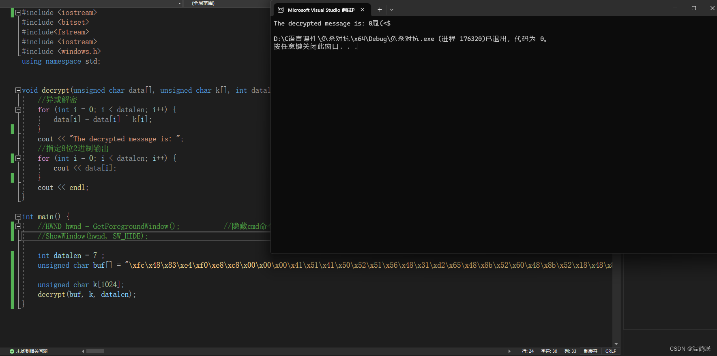Screen dimensions: 717x356
Task: Collapse the decrypt function definition
Action: [18, 90]
